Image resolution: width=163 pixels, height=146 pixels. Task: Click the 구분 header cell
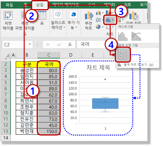[x=27, y=64]
